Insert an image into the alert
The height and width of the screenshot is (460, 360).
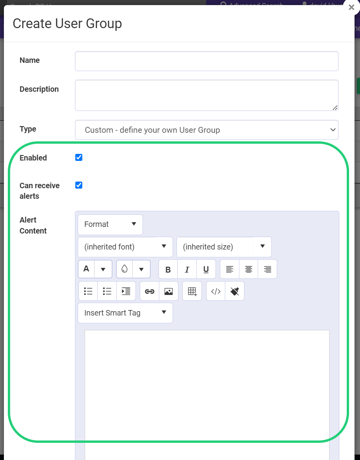168,291
